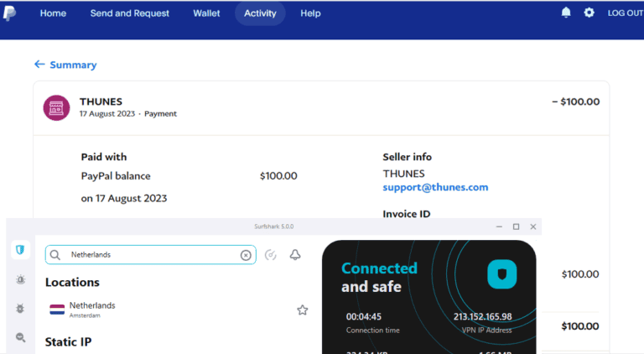This screenshot has height=354, width=644.
Task: Click the THUNES merchant store icon
Action: pyautogui.click(x=56, y=107)
